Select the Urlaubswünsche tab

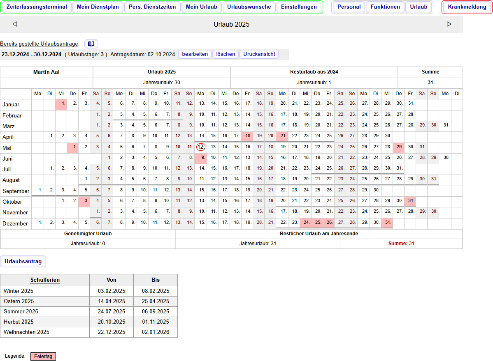249,7
